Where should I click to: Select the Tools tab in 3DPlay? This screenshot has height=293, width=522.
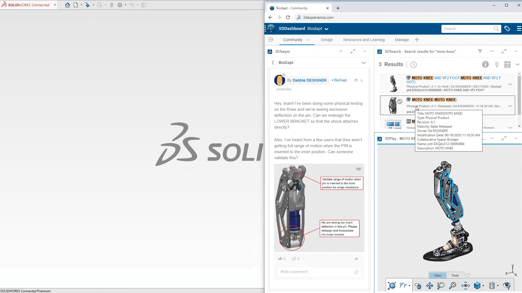tap(455, 275)
